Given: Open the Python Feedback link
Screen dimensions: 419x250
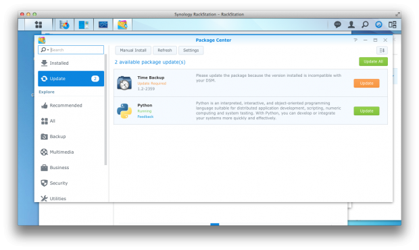Looking at the screenshot, I should pyautogui.click(x=145, y=117).
